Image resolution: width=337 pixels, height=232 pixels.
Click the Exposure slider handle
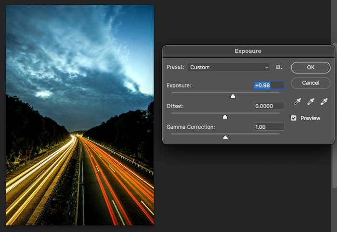pos(233,96)
